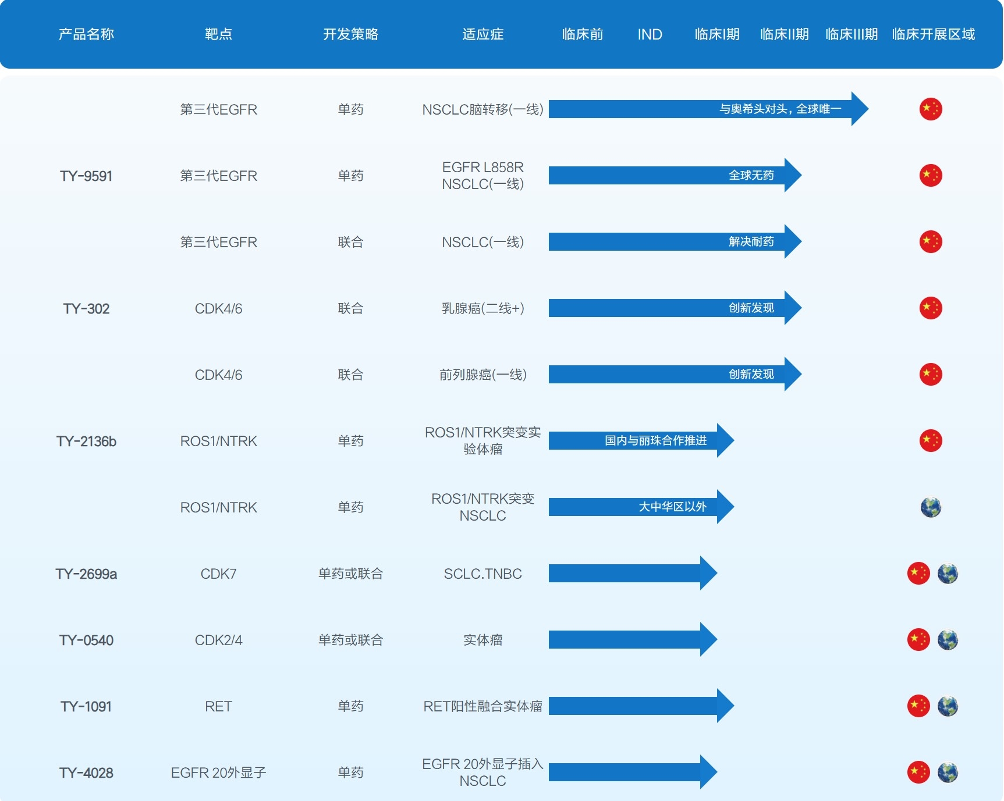
Task: Click the CDK2/4 target cell
Action: [218, 640]
